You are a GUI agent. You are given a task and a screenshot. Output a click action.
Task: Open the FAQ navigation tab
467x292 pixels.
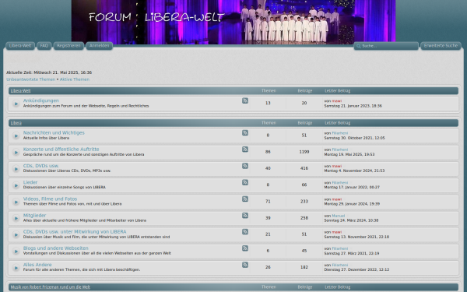click(x=44, y=46)
